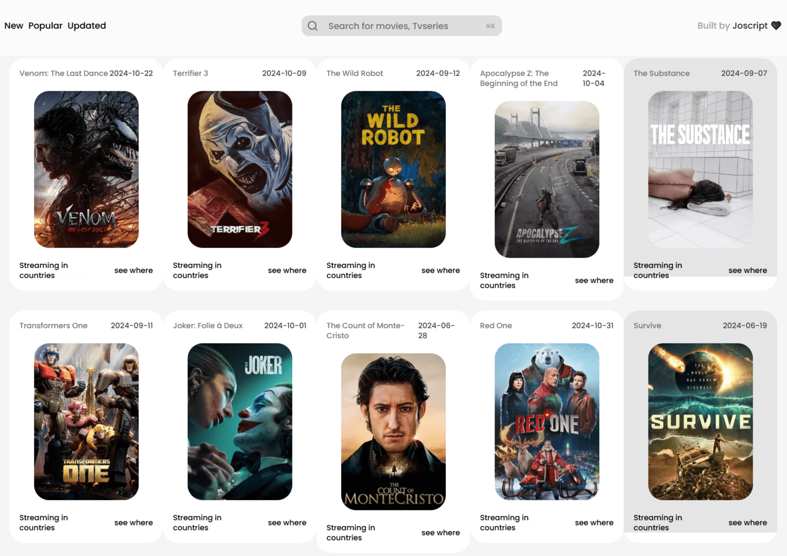Viewport: 787px width, 556px height.
Task: Click the Venom: The Last Dance title text
Action: click(x=64, y=73)
